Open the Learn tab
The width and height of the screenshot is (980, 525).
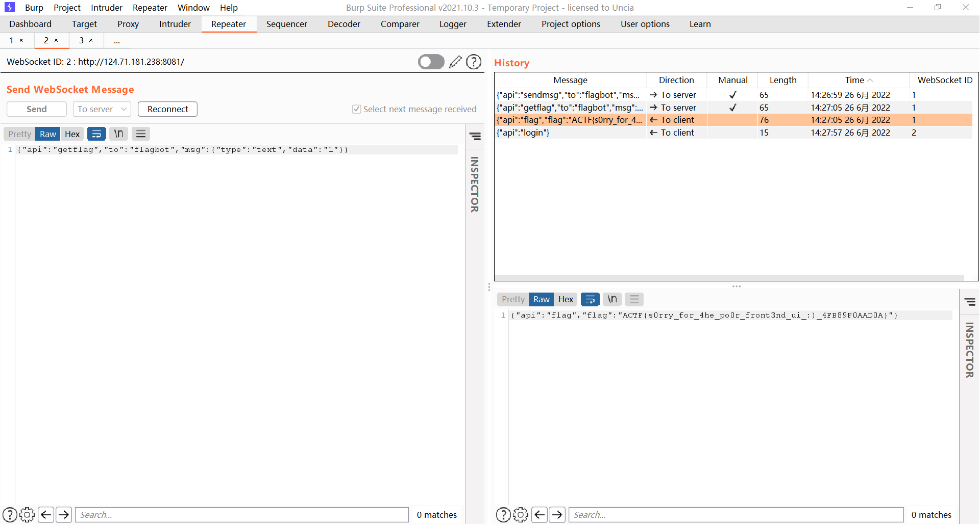700,24
